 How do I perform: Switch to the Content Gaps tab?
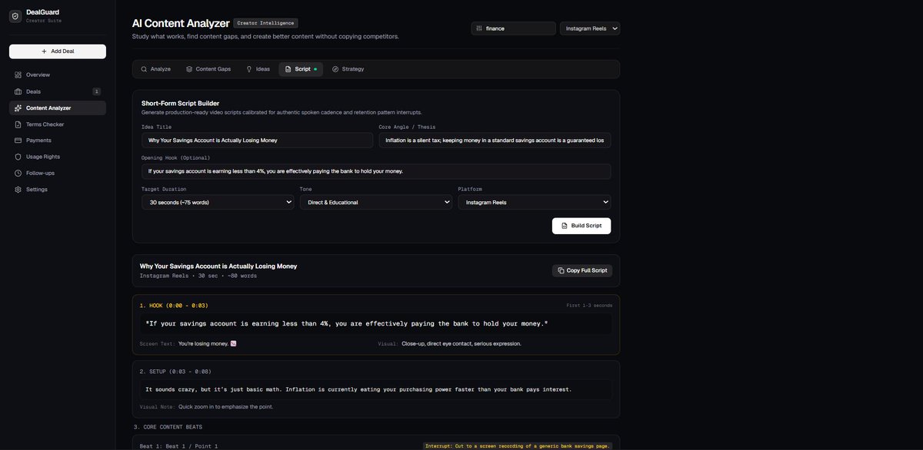pos(208,69)
